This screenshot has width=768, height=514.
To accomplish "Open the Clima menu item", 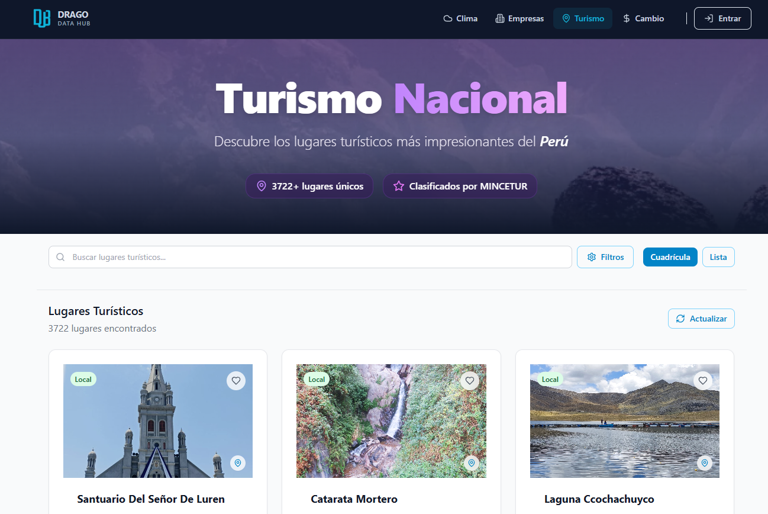I will coord(460,18).
